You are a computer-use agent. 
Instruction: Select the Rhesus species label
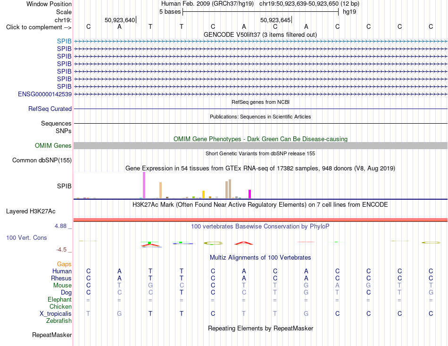(x=61, y=278)
